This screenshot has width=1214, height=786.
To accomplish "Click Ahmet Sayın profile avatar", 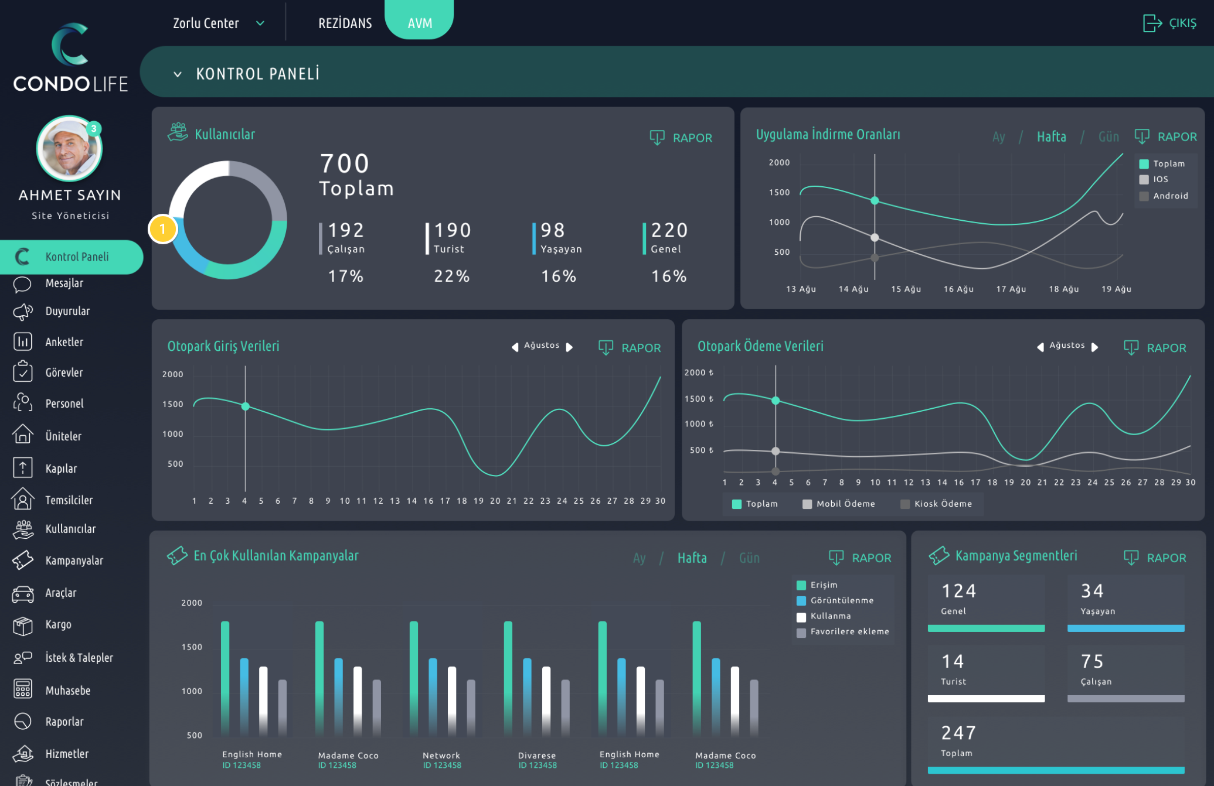I will [70, 149].
